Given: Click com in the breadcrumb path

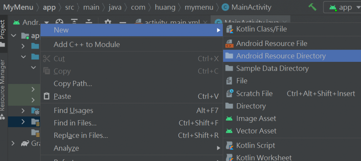Looking at the screenshot, I should 138,7.
